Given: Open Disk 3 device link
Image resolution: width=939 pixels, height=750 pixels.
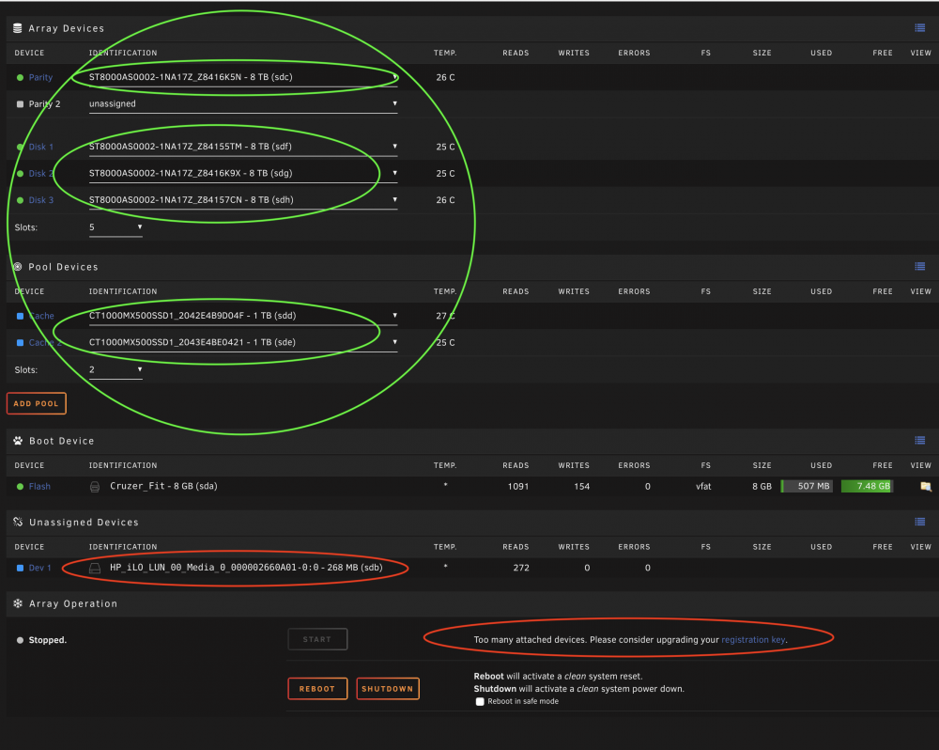Looking at the screenshot, I should click(x=40, y=200).
